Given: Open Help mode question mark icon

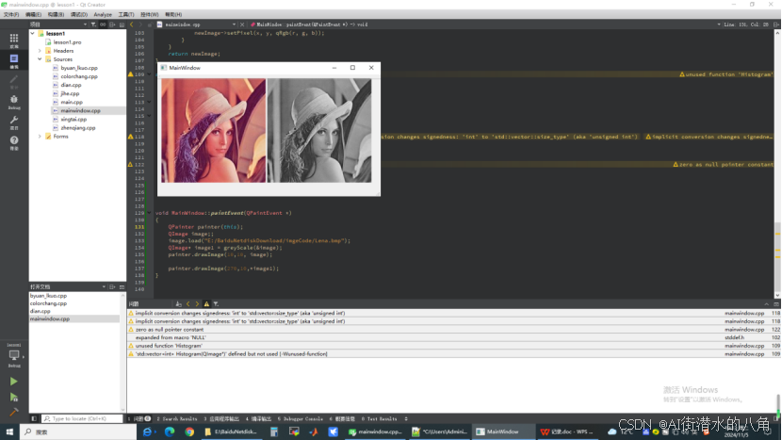Looking at the screenshot, I should (14, 142).
